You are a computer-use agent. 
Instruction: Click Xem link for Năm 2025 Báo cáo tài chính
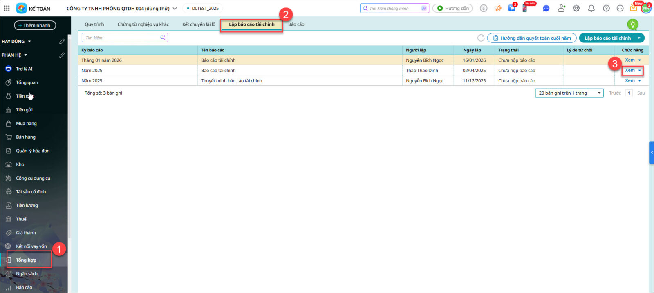(629, 70)
